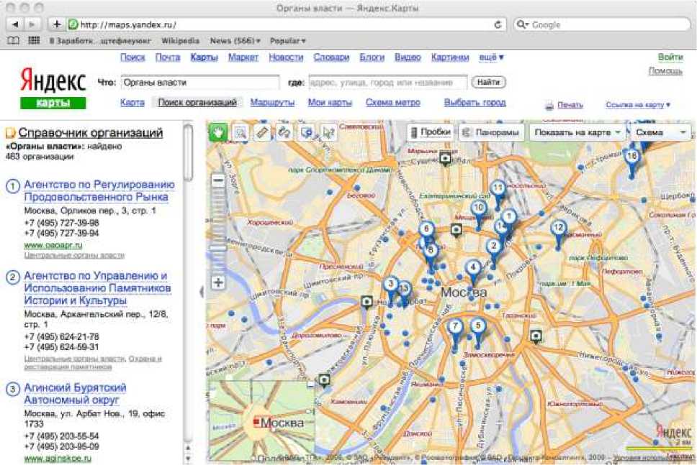Toggle the Пробки traffic layer
This screenshot has height=465, width=697.
point(430,132)
